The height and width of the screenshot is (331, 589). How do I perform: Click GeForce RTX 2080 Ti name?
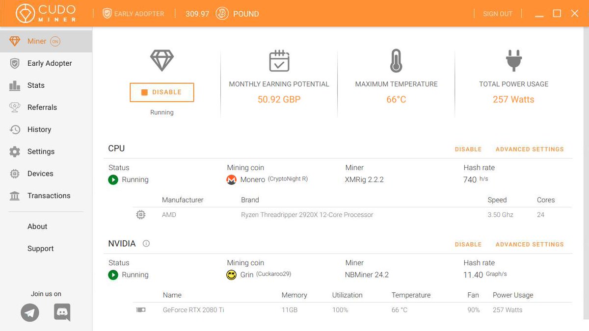click(193, 310)
